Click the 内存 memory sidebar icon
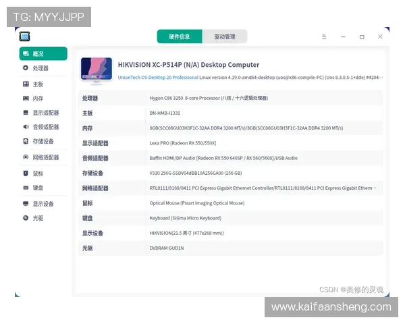This screenshot has height=324, width=405. [26, 99]
